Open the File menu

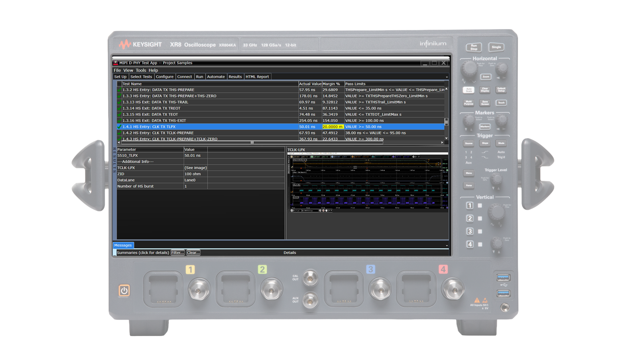coord(117,70)
